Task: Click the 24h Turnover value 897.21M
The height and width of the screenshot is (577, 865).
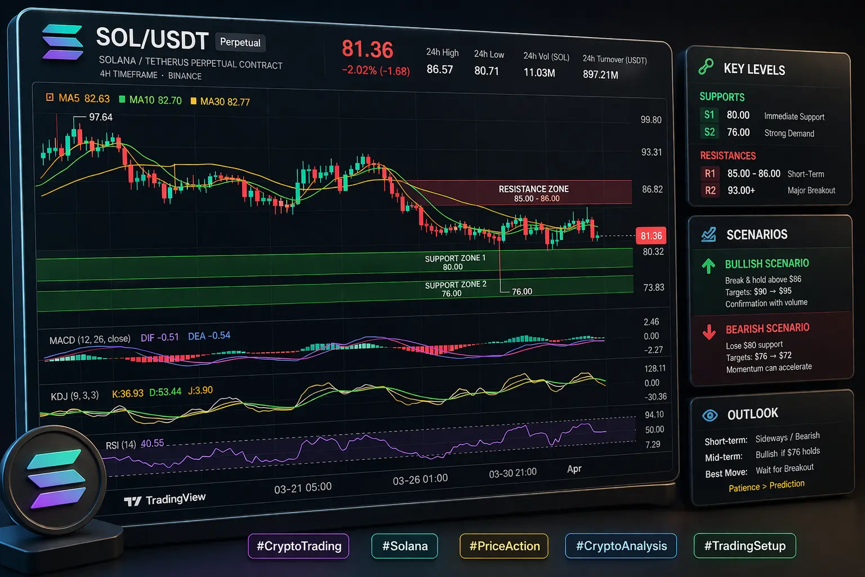Action: (x=600, y=75)
